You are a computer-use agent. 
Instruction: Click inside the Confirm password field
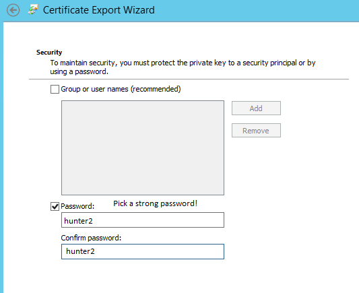(143, 251)
